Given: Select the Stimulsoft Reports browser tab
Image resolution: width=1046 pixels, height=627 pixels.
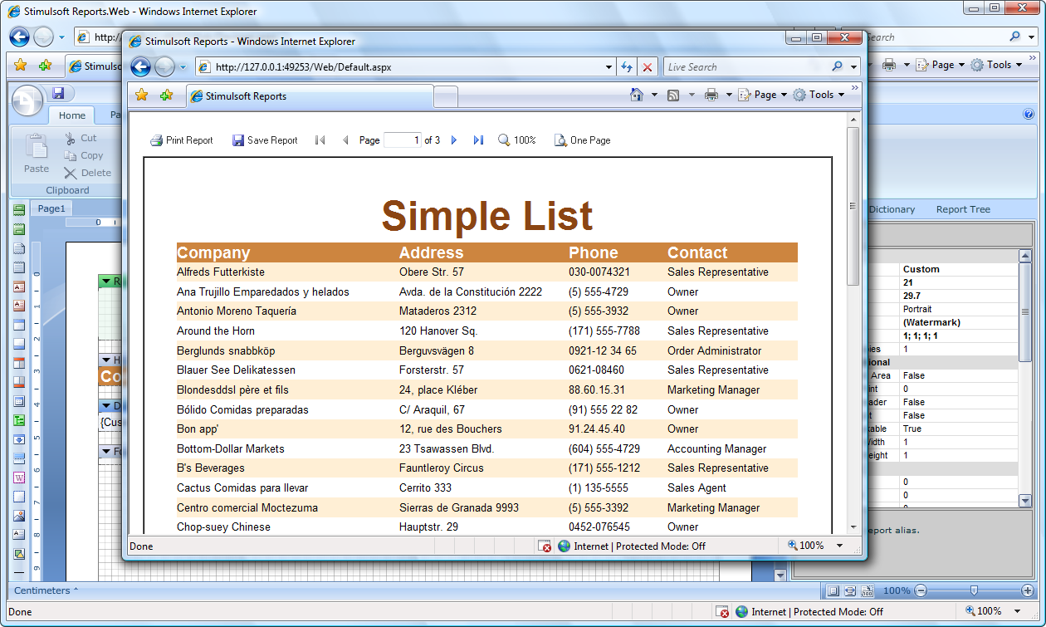Looking at the screenshot, I should click(309, 96).
